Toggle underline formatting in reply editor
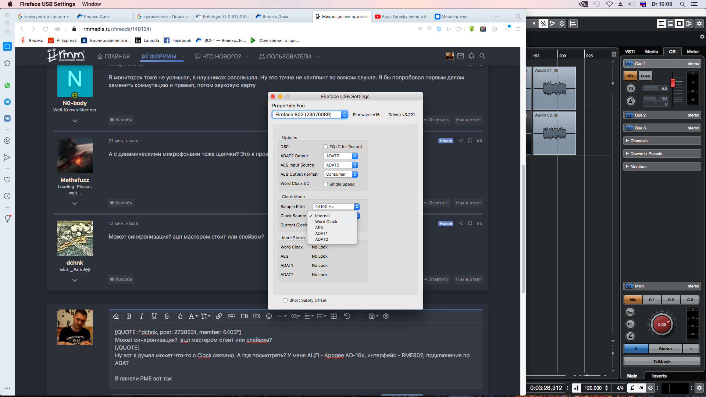Viewport: 706px width, 397px height. [154, 316]
